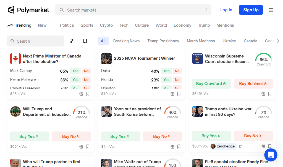Open the chat support bubble icon
Screen dimensions: 283x167
(271, 155)
